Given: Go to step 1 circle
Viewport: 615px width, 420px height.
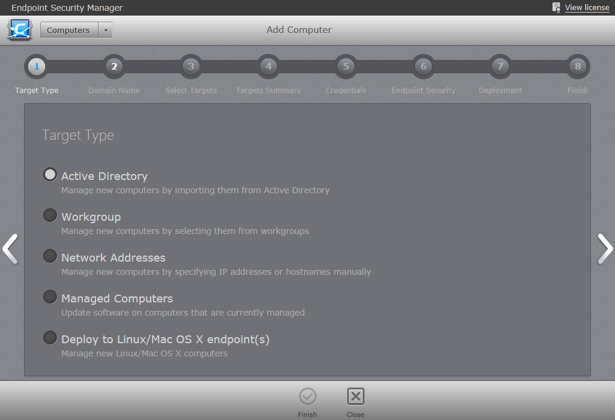Looking at the screenshot, I should (x=37, y=66).
